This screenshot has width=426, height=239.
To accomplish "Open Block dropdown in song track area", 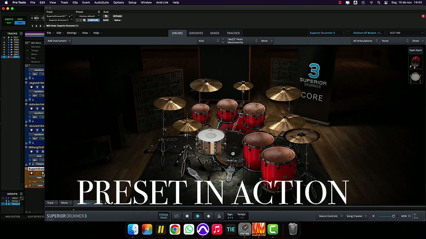I will click(x=66, y=203).
